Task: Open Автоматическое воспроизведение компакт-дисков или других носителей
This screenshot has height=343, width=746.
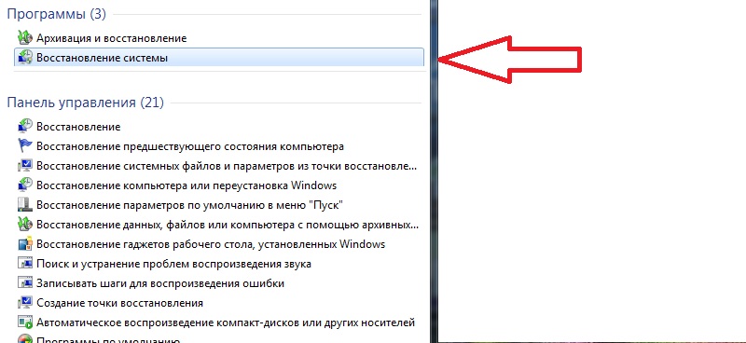Action: click(226, 322)
